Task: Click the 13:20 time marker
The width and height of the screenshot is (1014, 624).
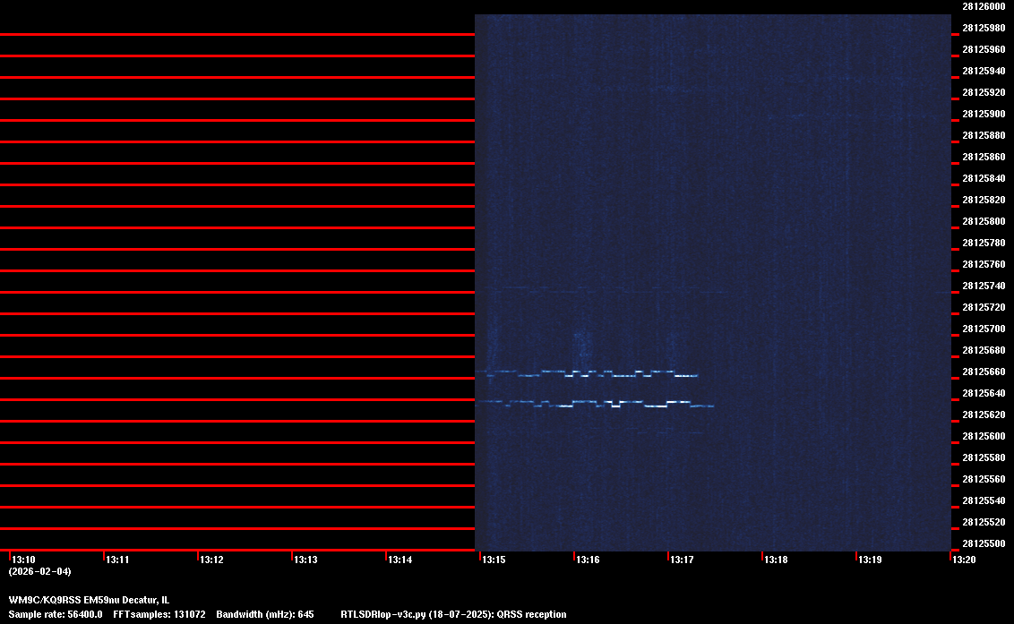Action: [x=964, y=560]
